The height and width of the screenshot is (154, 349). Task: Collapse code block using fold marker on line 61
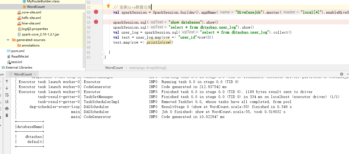(103, 52)
